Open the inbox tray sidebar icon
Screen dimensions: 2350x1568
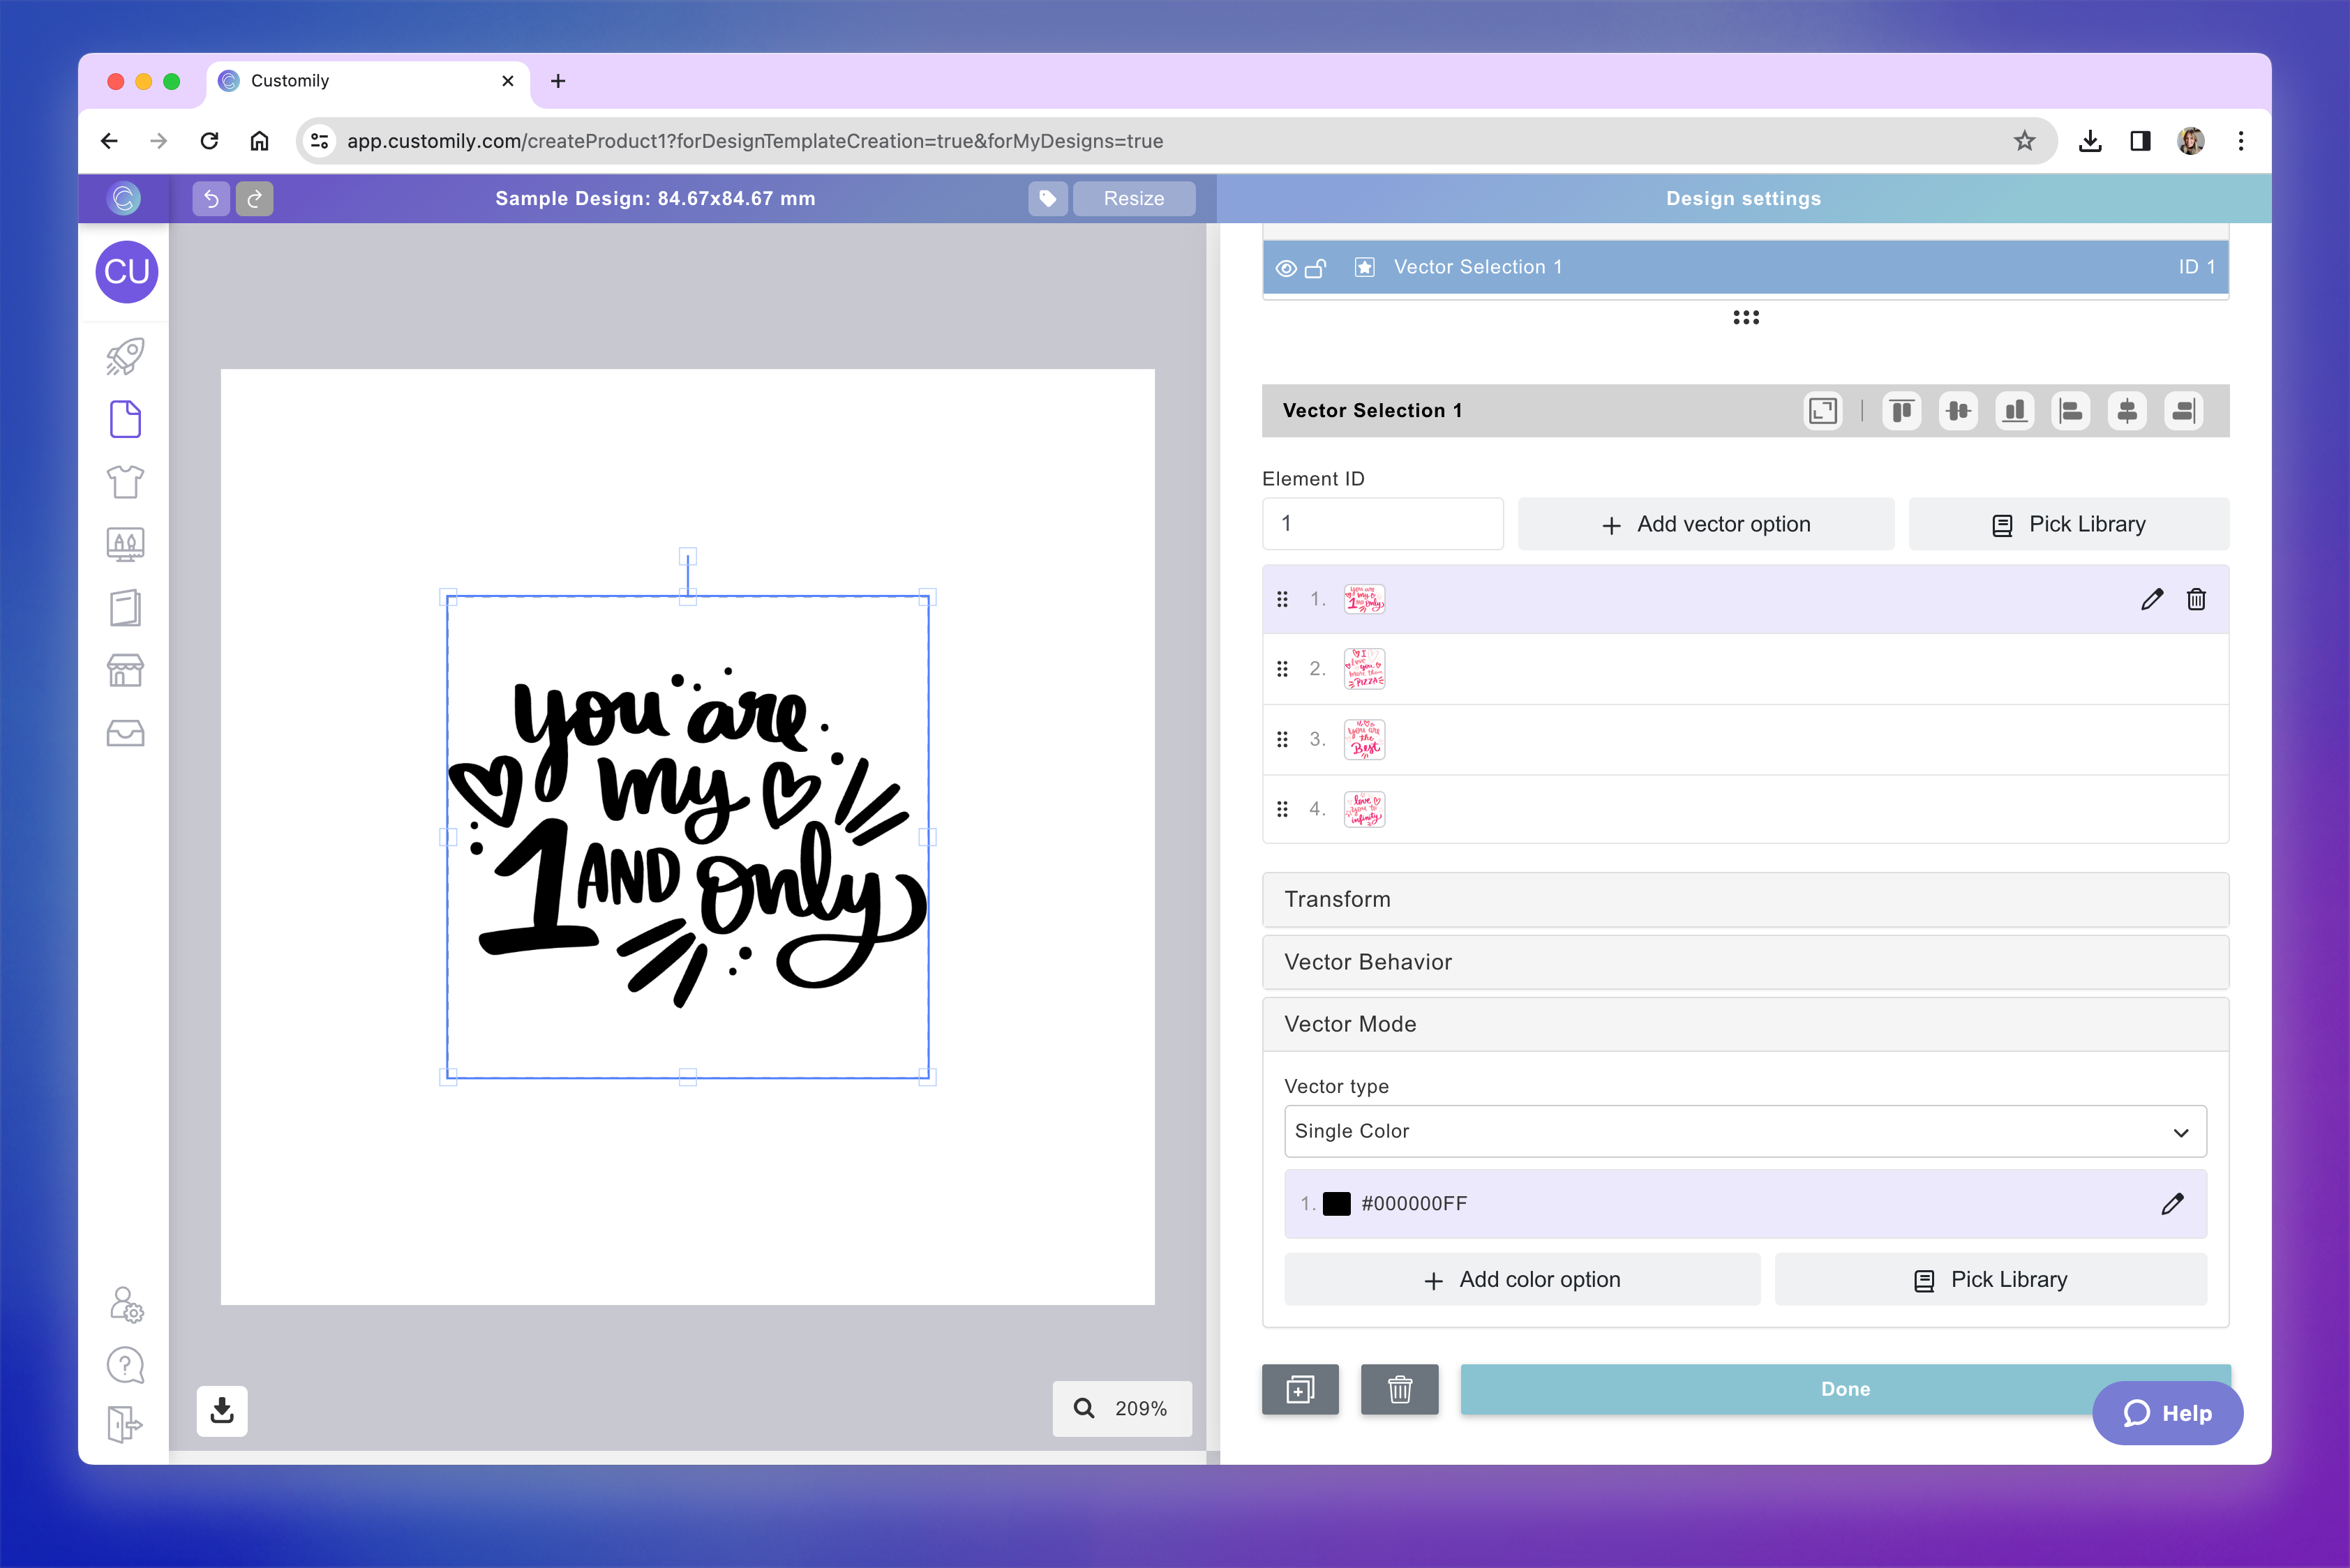(125, 733)
